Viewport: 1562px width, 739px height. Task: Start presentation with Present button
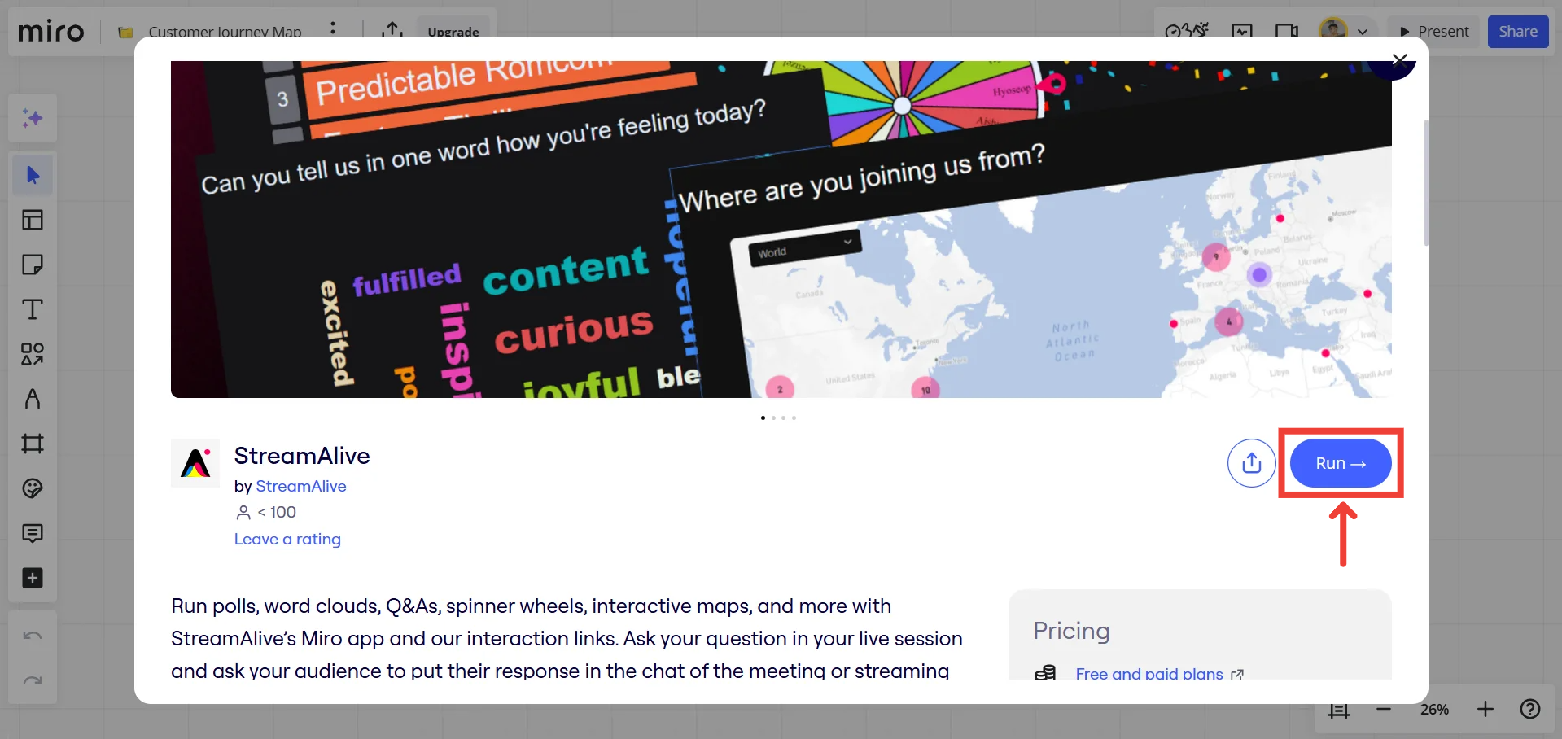coord(1434,32)
